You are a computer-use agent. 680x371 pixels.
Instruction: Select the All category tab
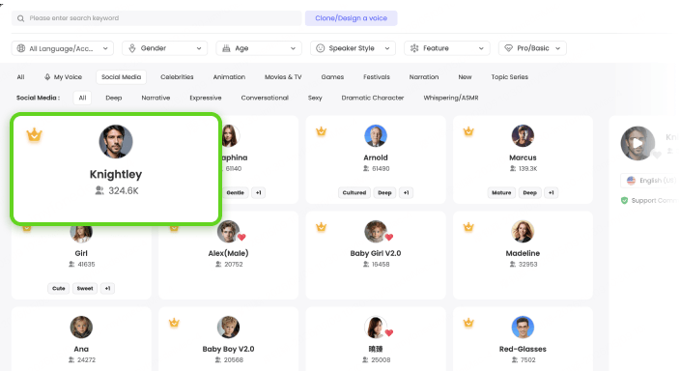pos(20,76)
